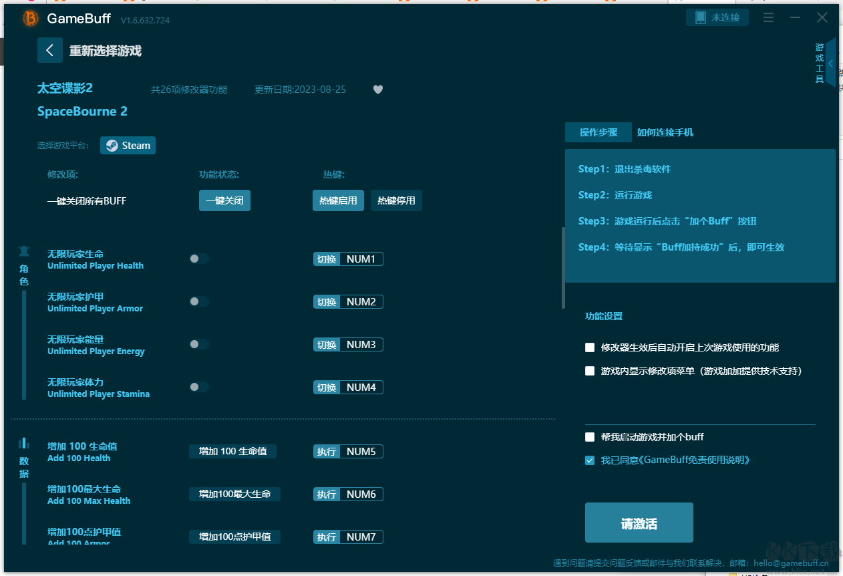Switch to the 如何连接手机 tab

tap(665, 132)
